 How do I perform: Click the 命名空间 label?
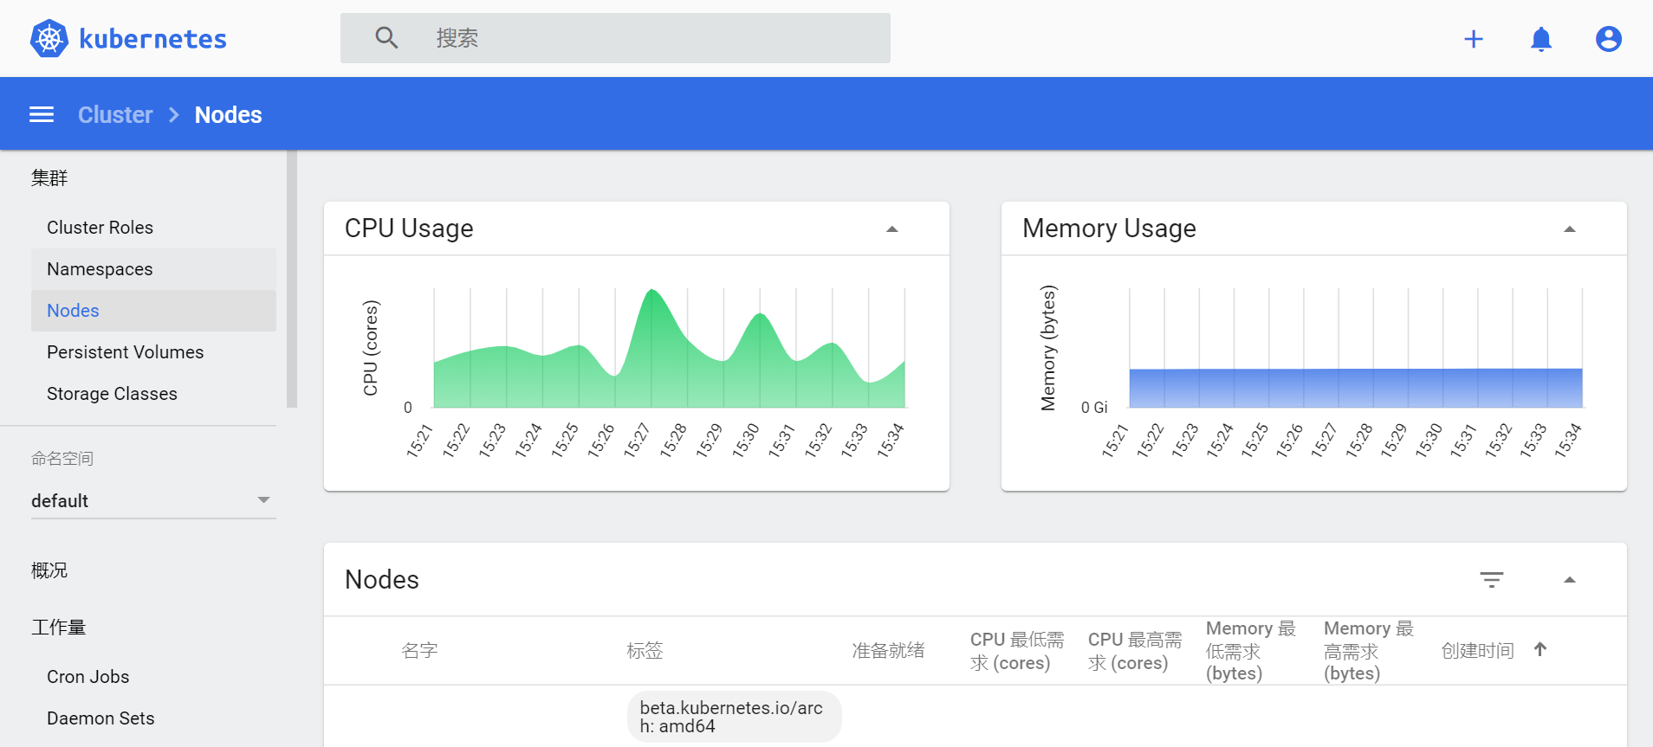(62, 459)
